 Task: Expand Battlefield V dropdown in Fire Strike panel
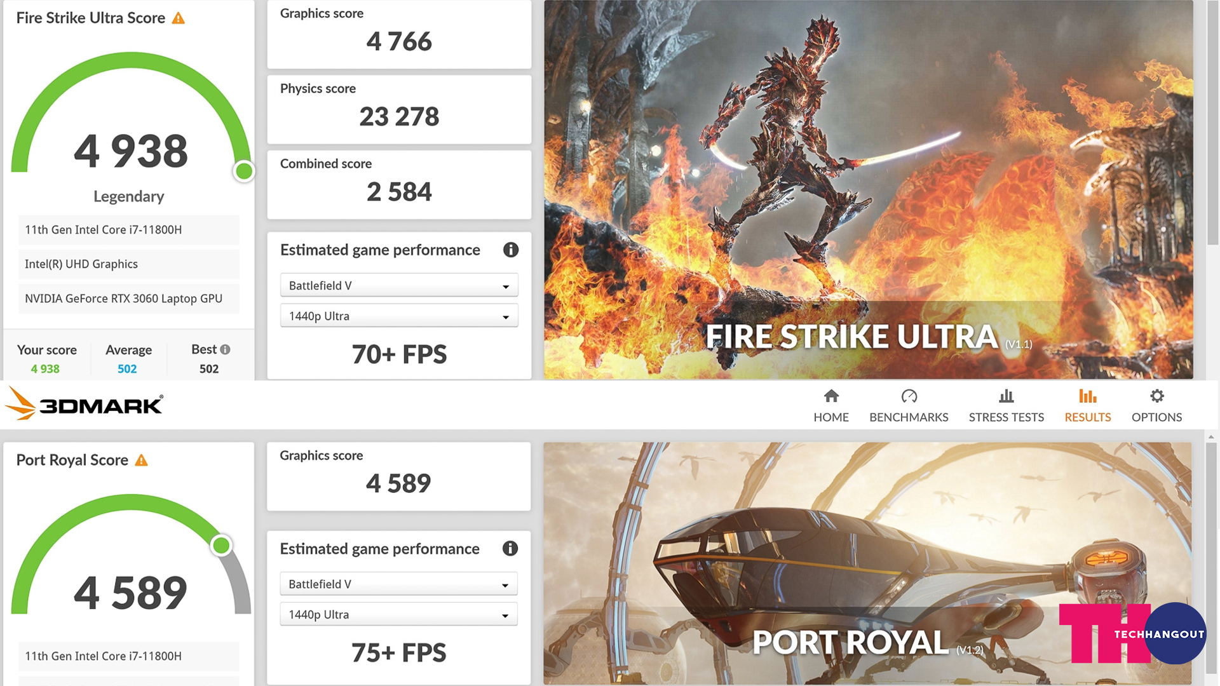(x=399, y=285)
